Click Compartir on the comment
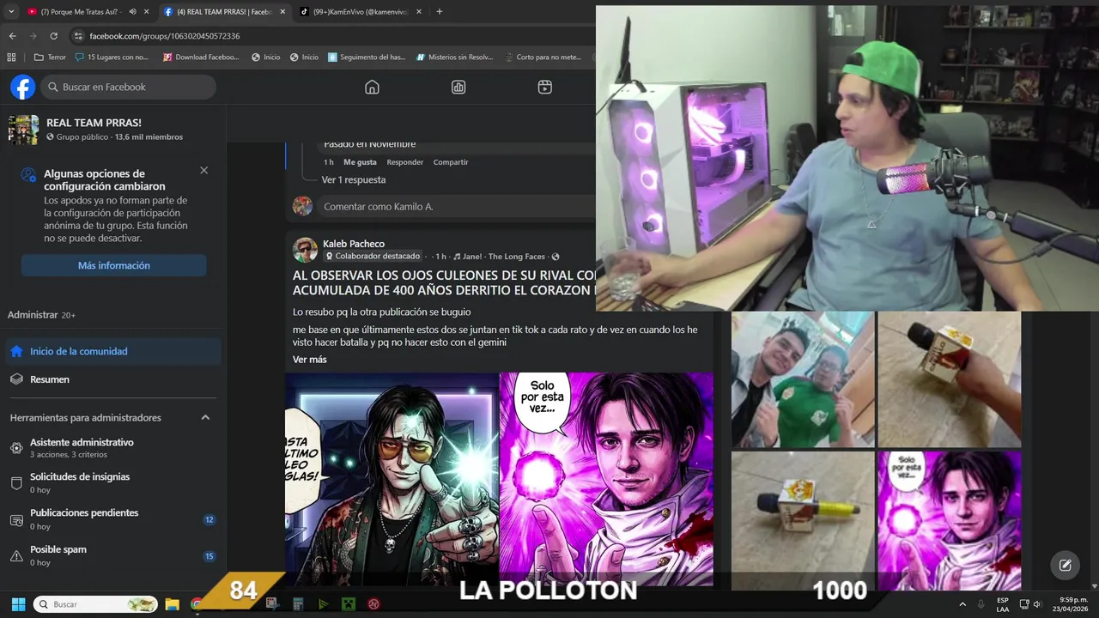The width and height of the screenshot is (1099, 618). [x=451, y=162]
